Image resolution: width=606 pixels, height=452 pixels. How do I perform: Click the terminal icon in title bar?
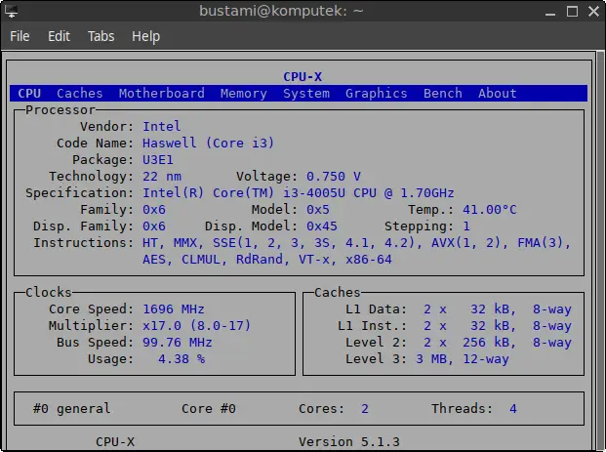pyautogui.click(x=11, y=11)
